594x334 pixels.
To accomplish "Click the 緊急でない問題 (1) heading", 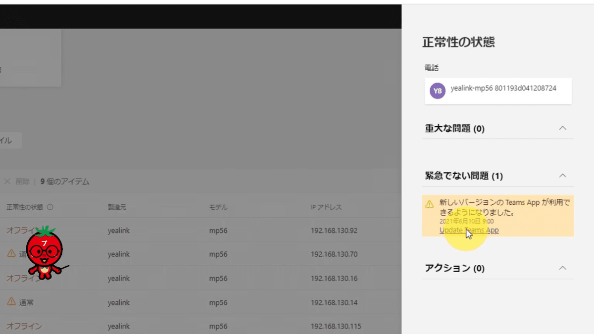I will [464, 176].
